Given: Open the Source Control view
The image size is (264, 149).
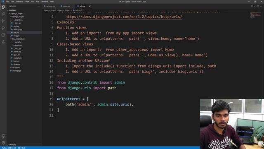Looking at the screenshot, I should (3, 21).
